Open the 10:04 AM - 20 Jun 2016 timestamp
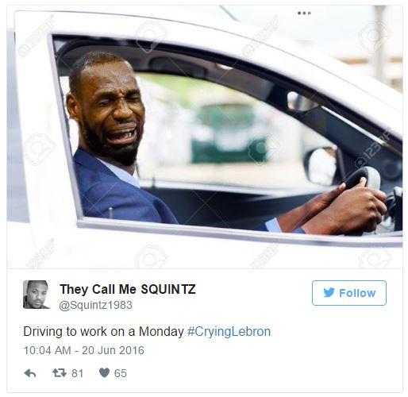Screen dimensions: 408x397 pos(84,350)
